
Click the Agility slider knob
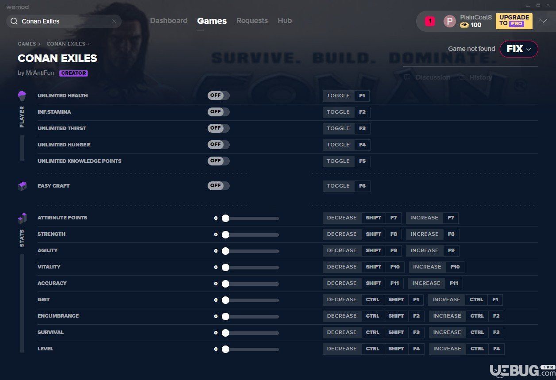[x=225, y=251]
